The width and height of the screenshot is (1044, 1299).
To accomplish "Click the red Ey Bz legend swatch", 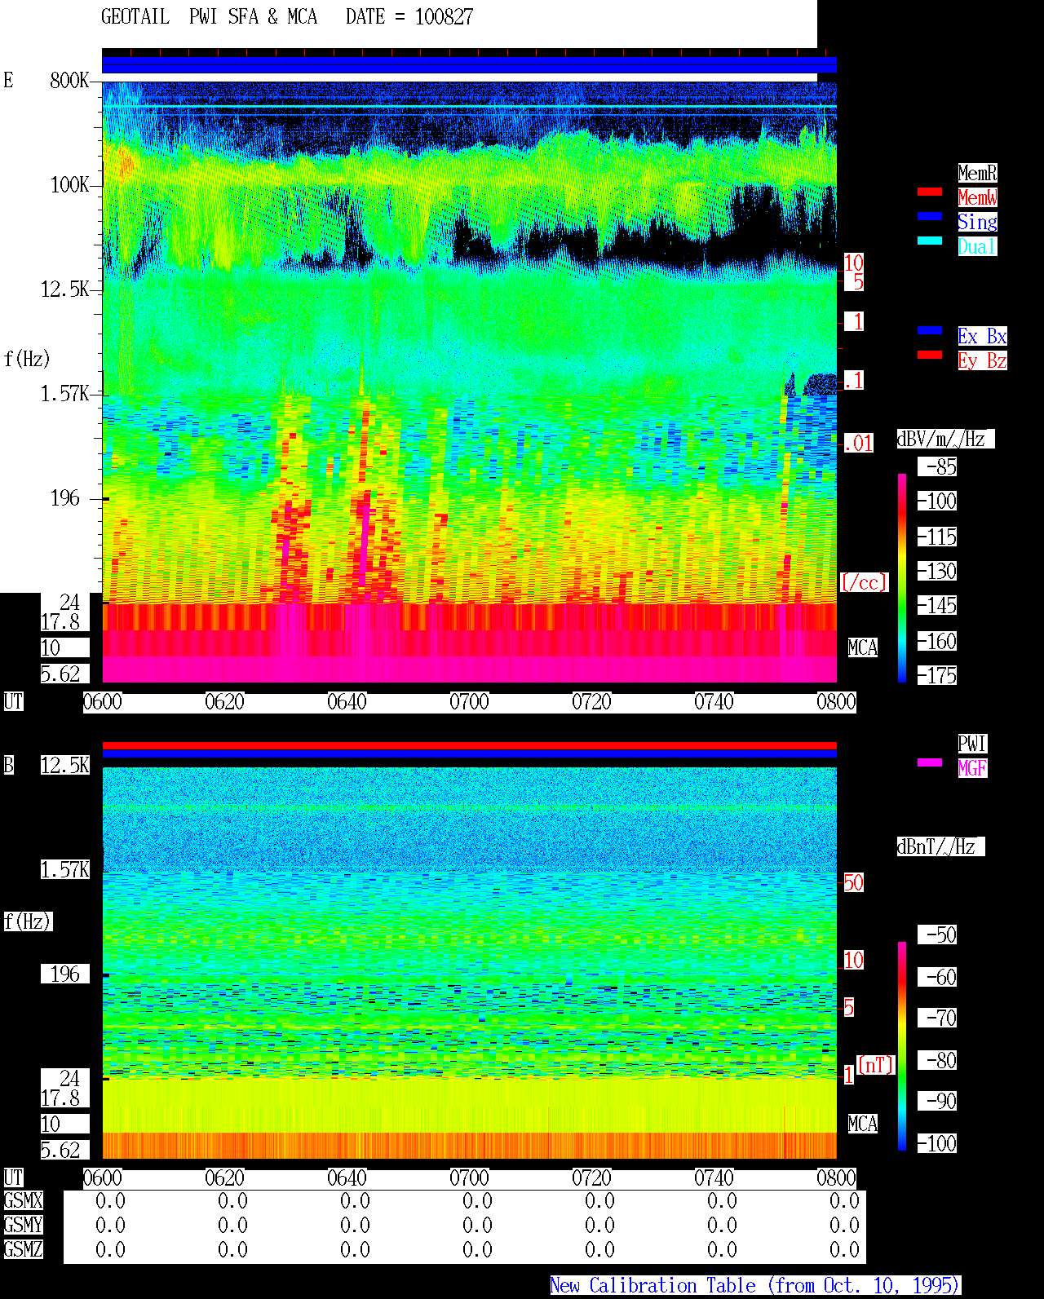I will click(930, 355).
